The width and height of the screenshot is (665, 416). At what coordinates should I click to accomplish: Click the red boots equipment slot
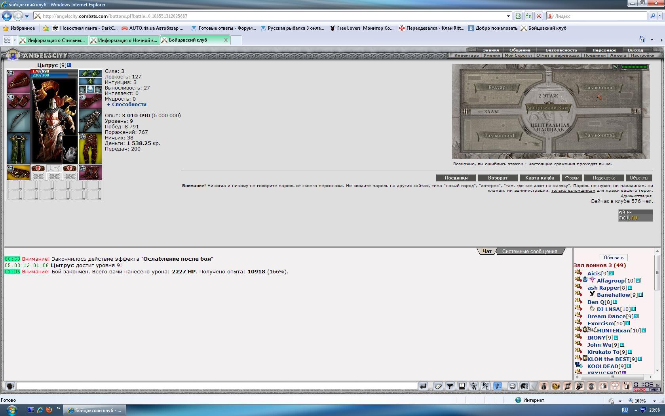[x=90, y=172]
